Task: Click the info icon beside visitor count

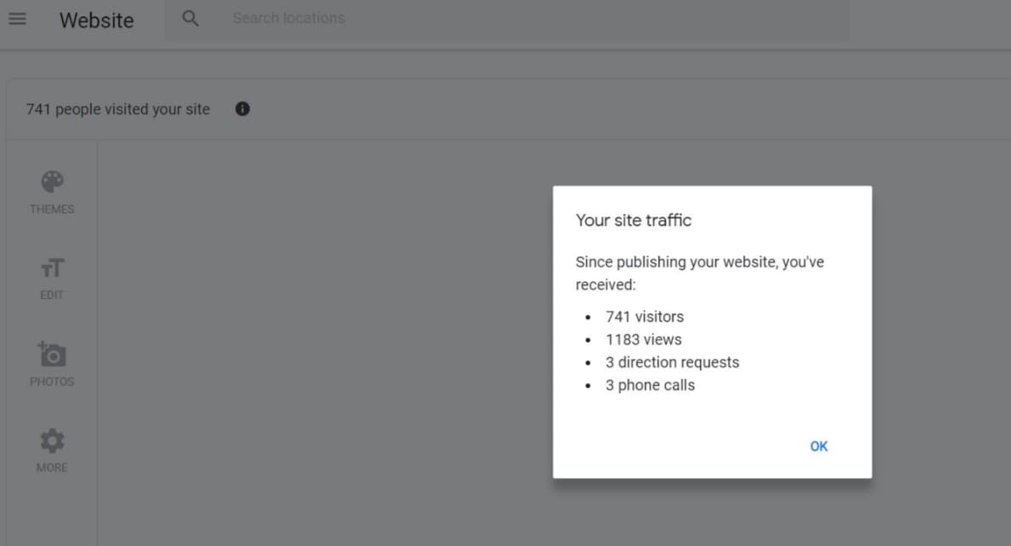Action: coord(242,109)
